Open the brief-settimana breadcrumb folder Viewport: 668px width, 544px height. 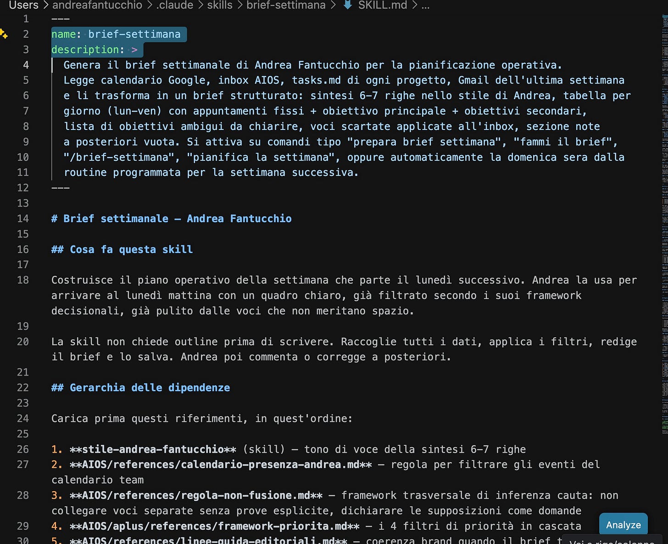pyautogui.click(x=286, y=5)
